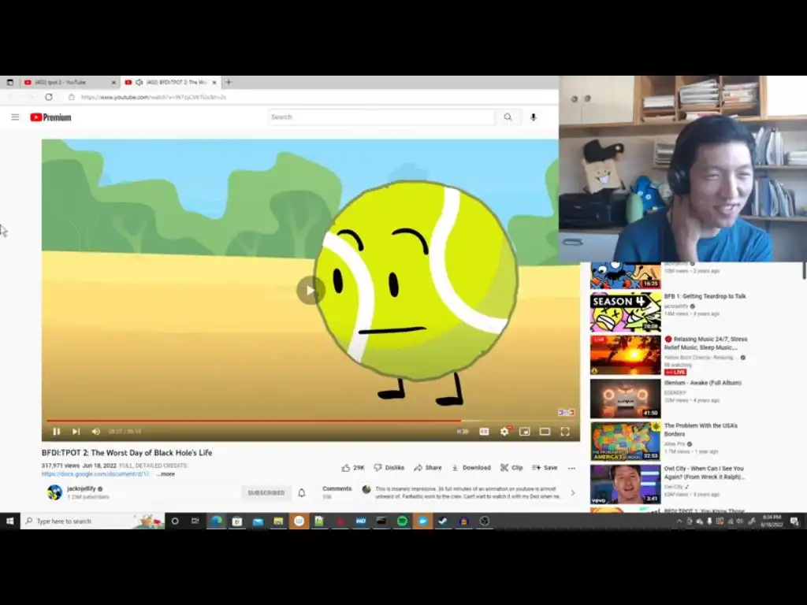Toggle the autoplay switch in player controls
The image size is (807, 605).
[463, 432]
